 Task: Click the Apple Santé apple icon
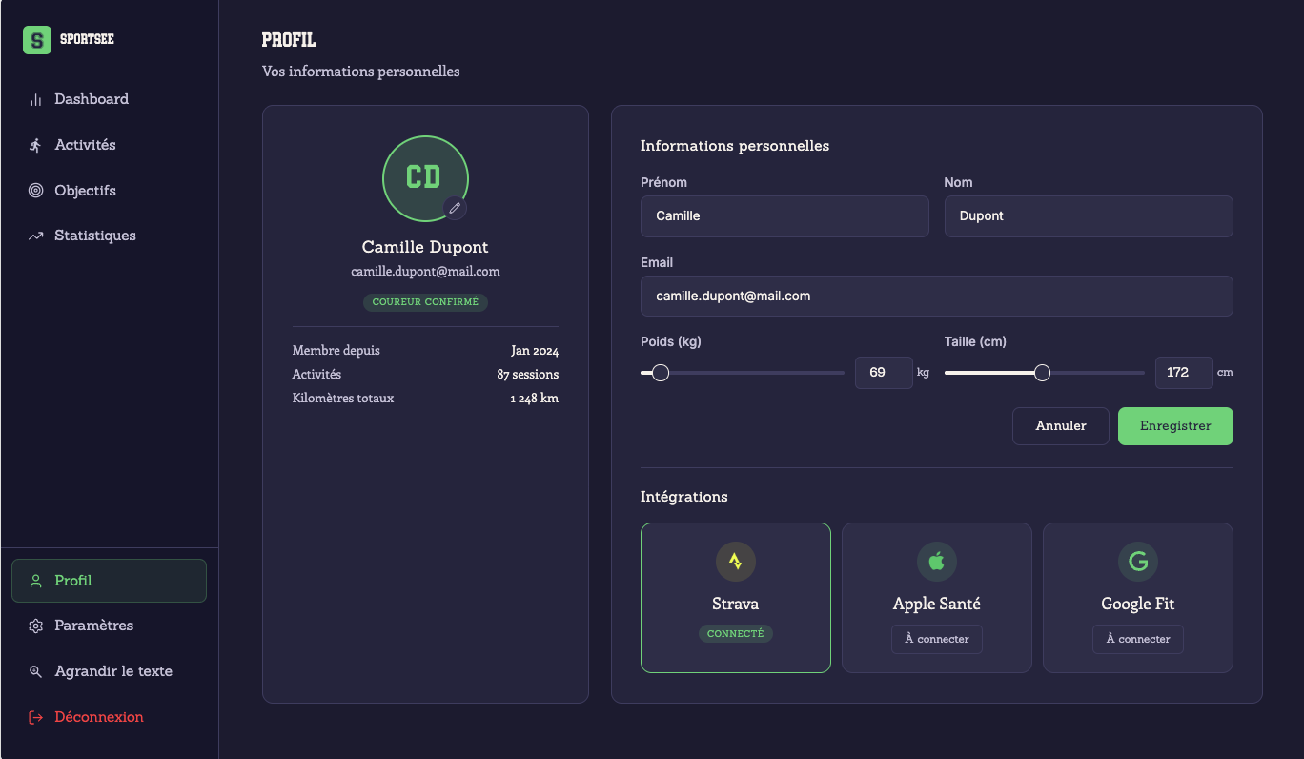[x=936, y=562]
